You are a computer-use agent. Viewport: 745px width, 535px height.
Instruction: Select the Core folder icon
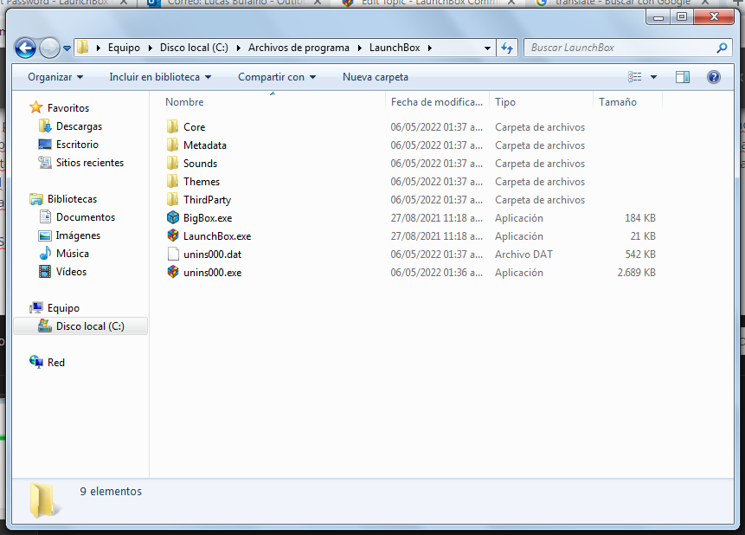(173, 127)
